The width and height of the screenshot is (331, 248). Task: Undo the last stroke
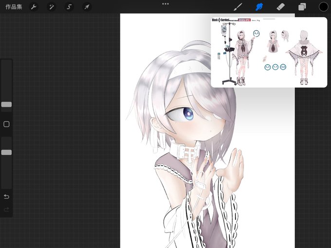(x=6, y=196)
